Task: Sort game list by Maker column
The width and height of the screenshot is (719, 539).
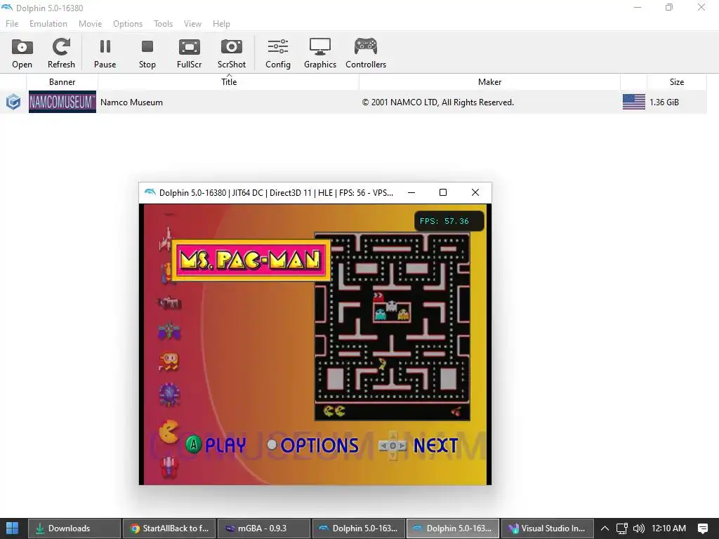Action: (489, 82)
